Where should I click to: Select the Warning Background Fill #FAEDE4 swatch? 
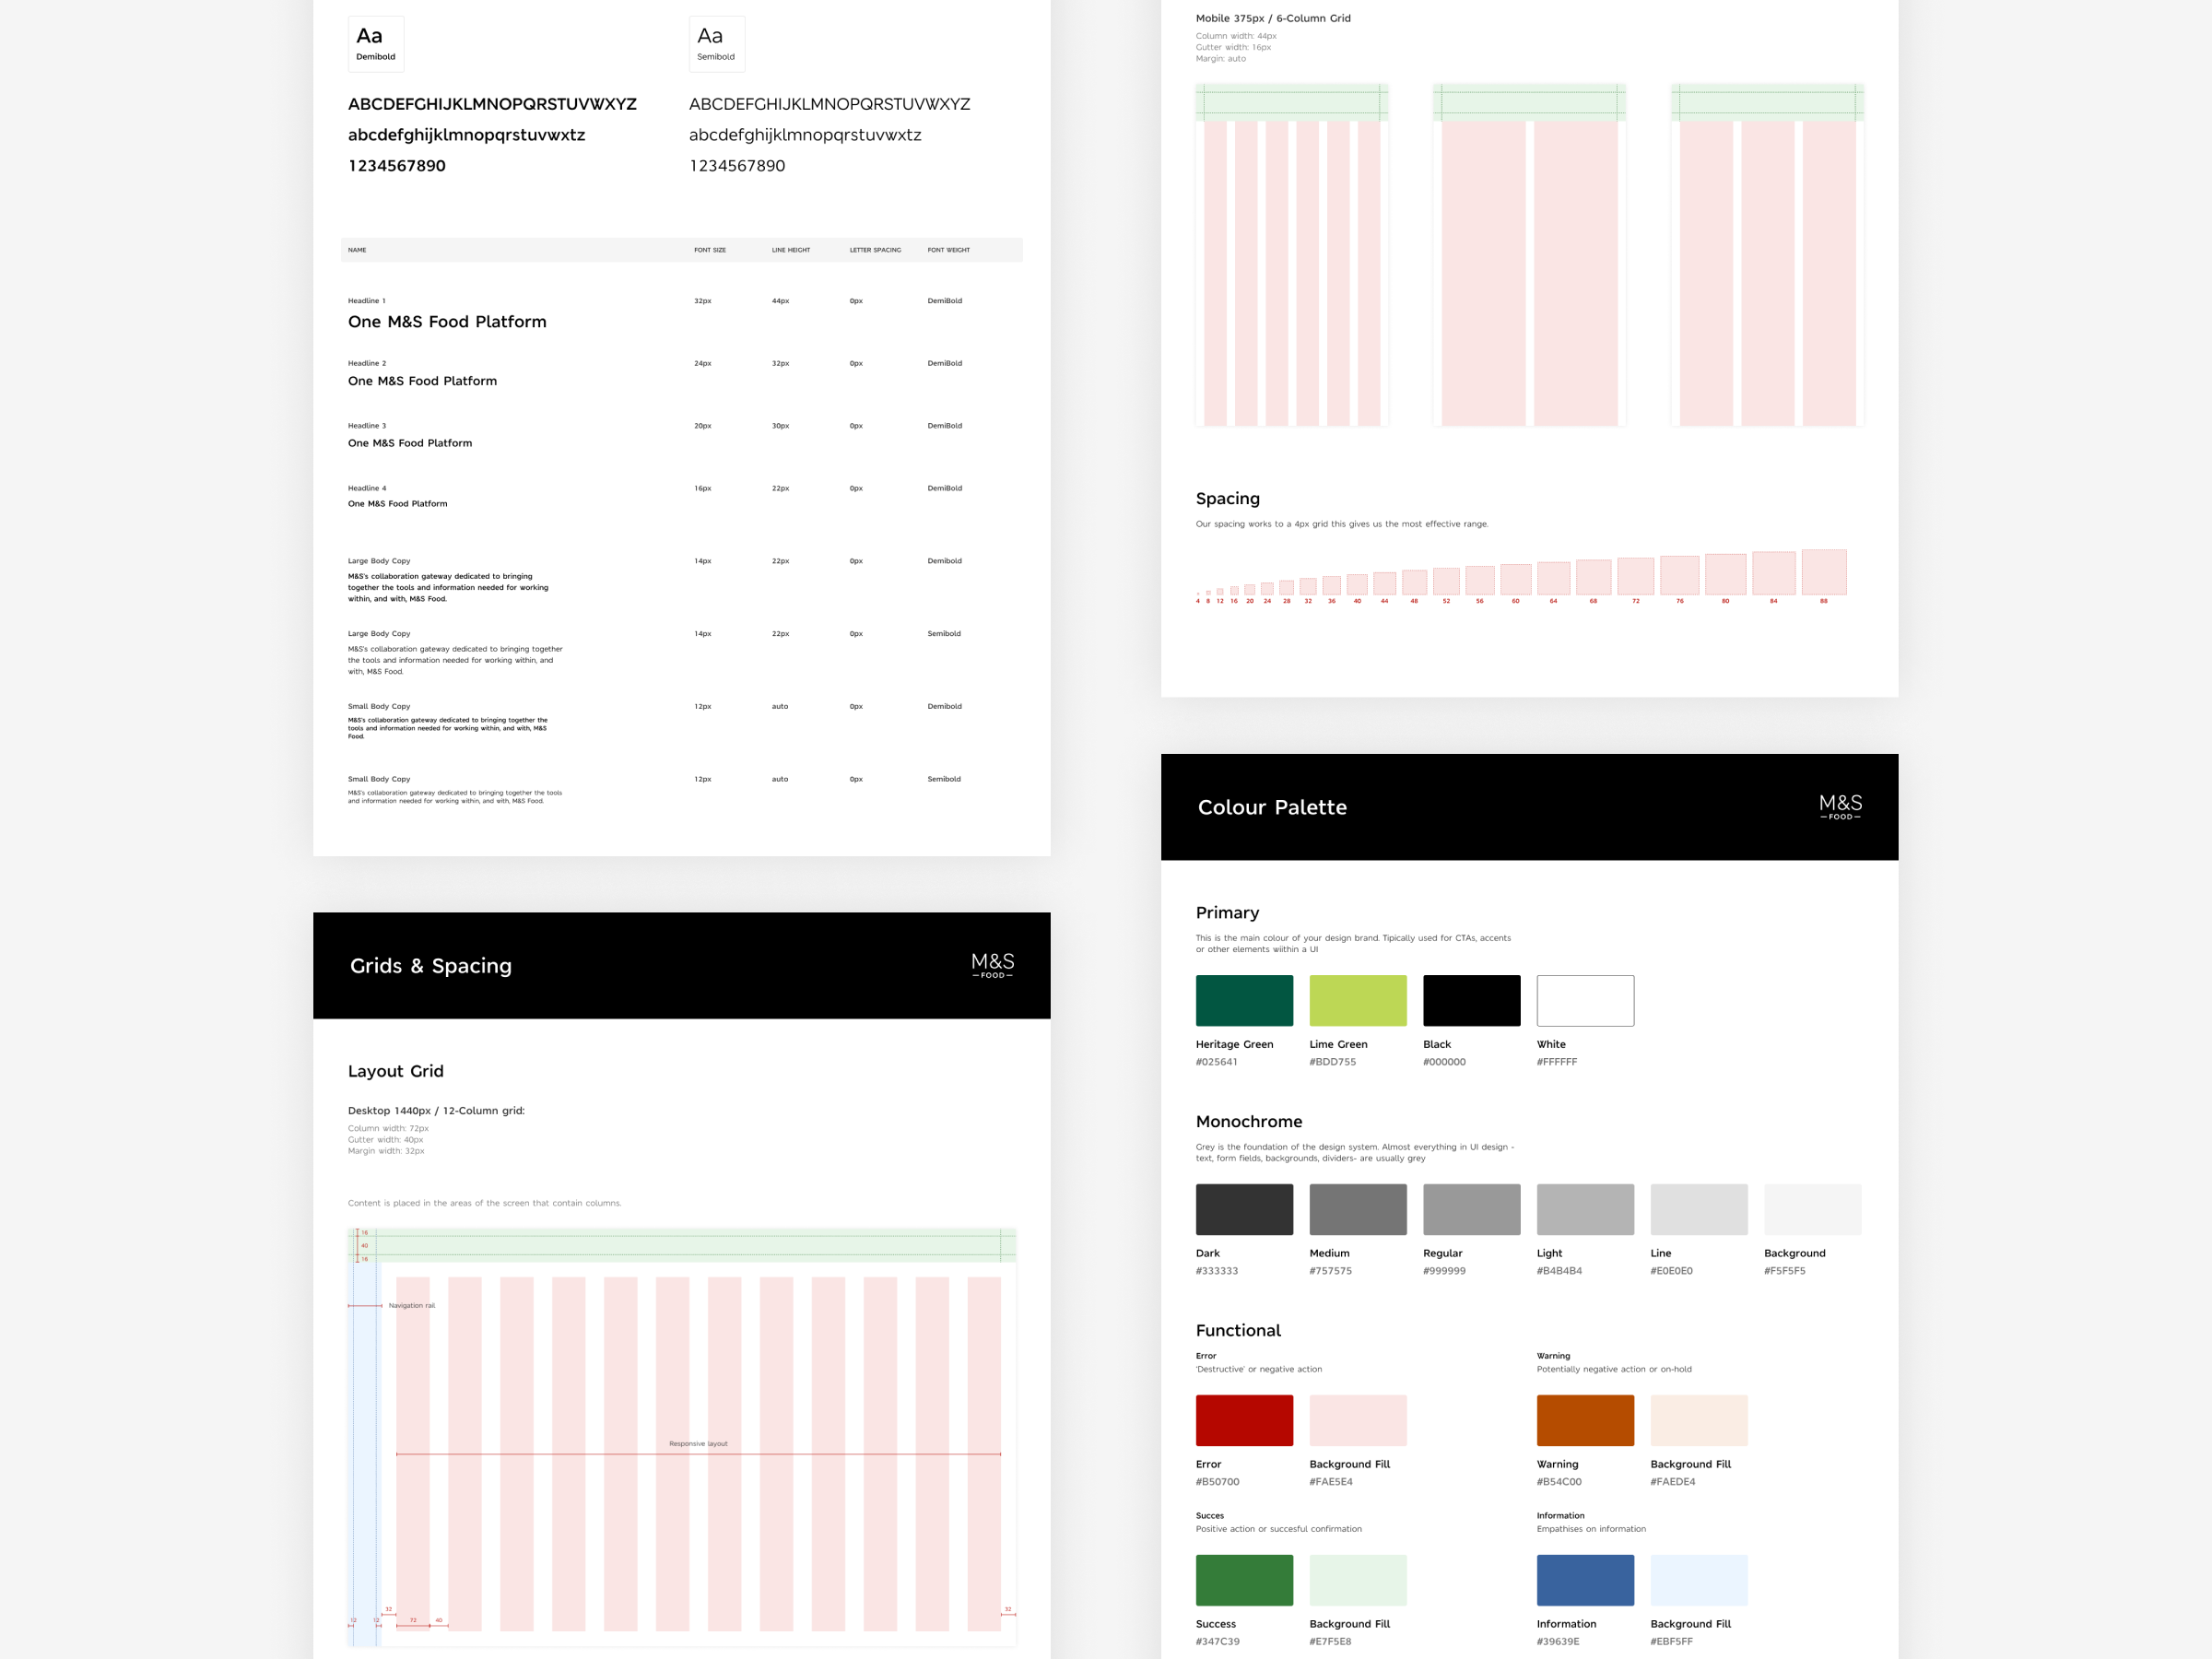(x=1699, y=1420)
